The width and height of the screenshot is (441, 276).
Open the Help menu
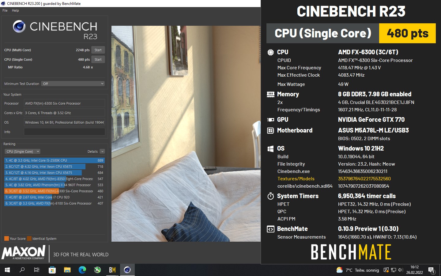click(15, 10)
